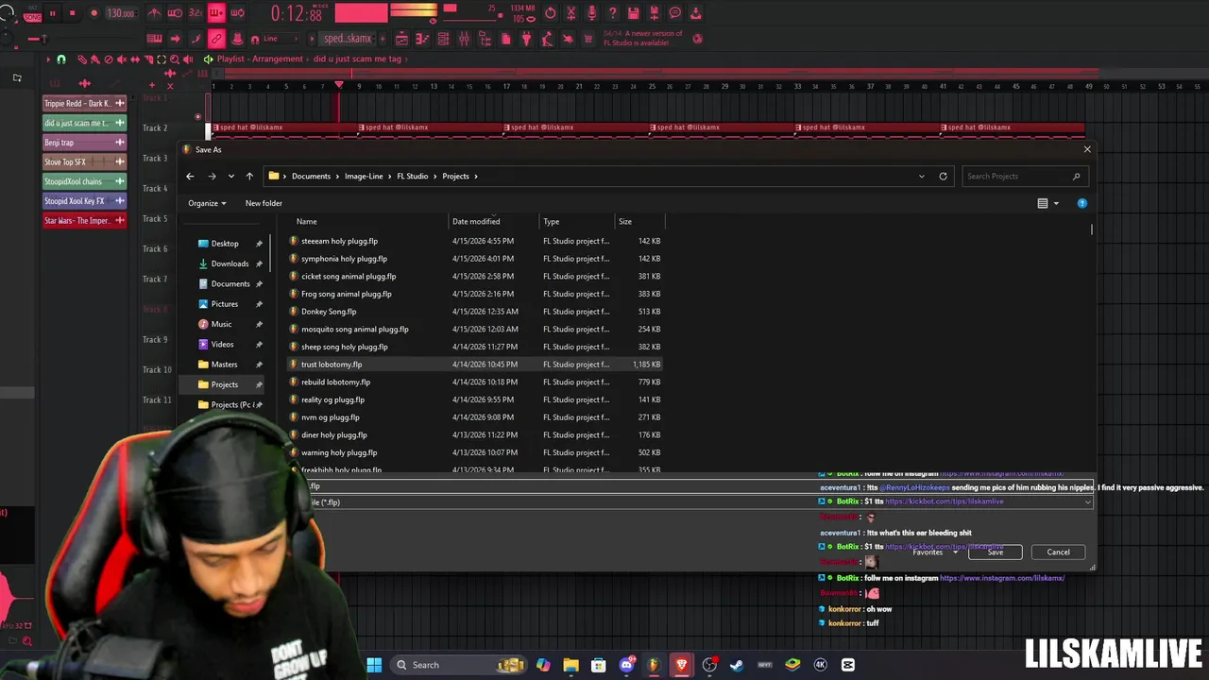Toggle the metronome icon in FL Studio

[x=154, y=13]
